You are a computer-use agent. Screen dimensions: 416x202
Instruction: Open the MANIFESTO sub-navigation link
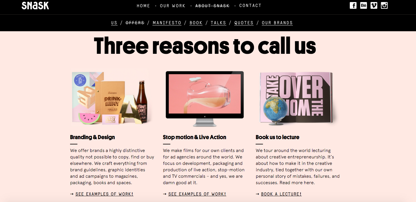click(167, 23)
